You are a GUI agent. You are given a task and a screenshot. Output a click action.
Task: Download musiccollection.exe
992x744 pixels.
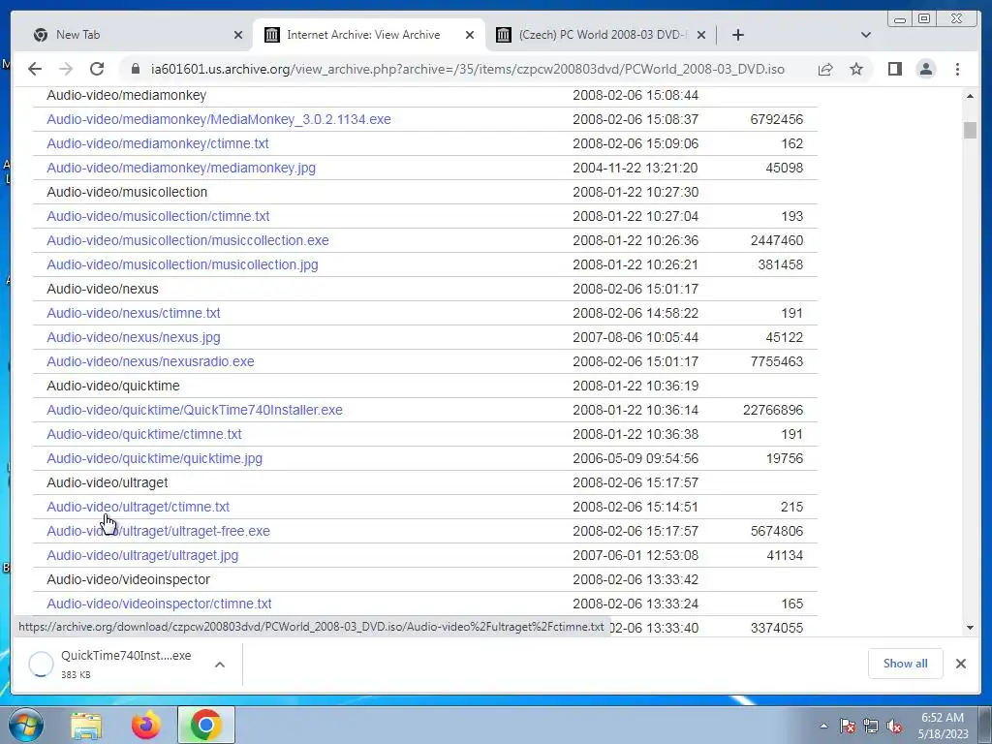coord(188,240)
